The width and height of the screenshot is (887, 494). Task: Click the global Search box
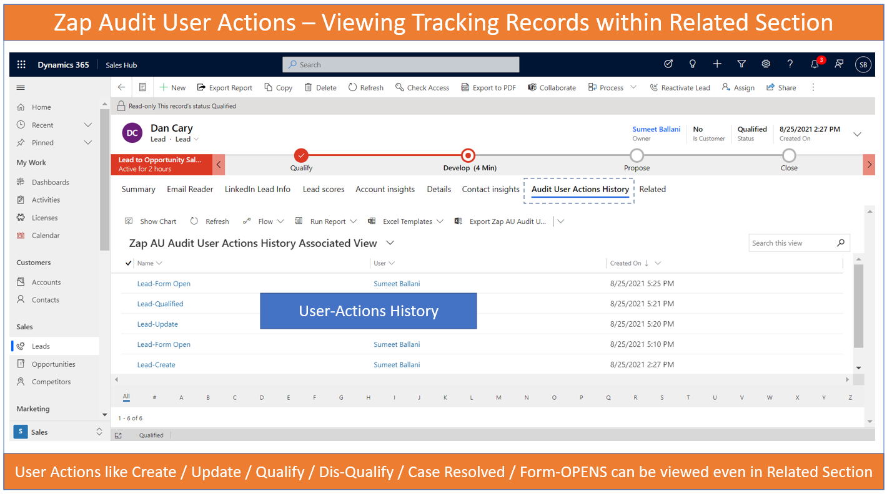[x=401, y=64]
